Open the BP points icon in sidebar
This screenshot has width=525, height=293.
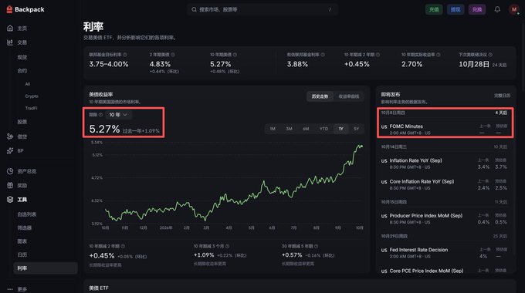click(x=10, y=151)
